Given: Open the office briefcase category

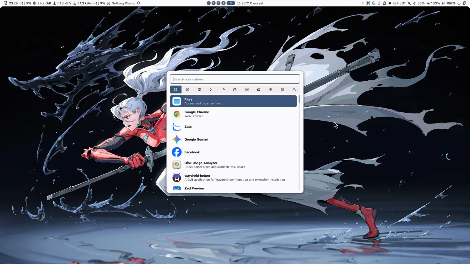Looking at the screenshot, I should [259, 89].
